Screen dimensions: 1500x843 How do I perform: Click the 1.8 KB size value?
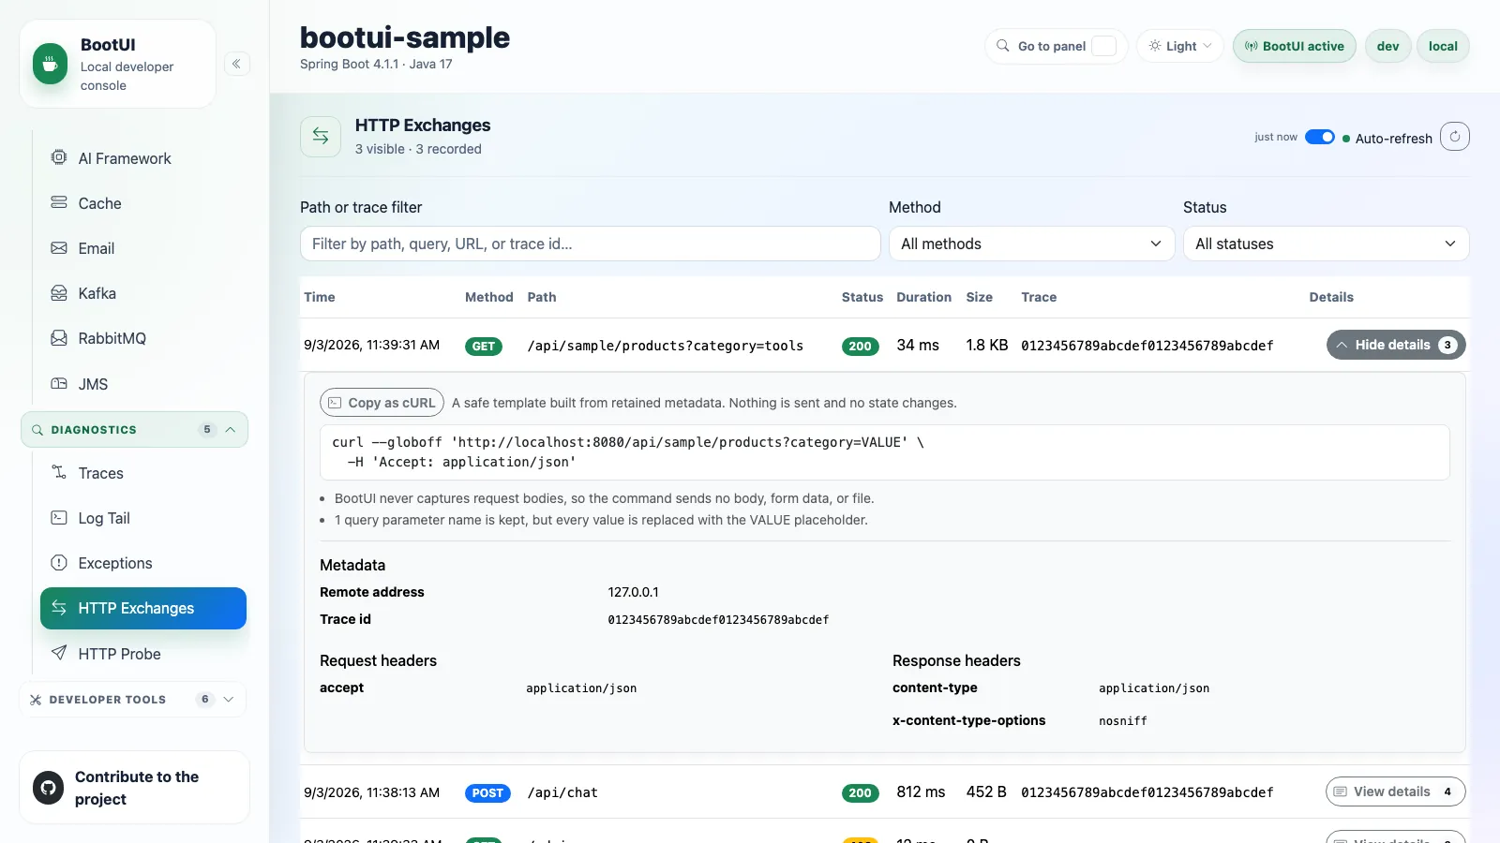point(987,345)
